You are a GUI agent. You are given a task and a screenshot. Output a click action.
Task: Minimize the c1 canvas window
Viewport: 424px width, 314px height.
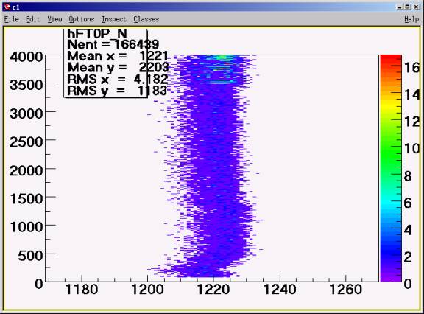[399, 7]
